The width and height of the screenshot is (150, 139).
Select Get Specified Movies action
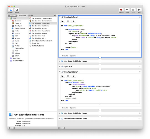pyautogui.click(x=39, y=28)
